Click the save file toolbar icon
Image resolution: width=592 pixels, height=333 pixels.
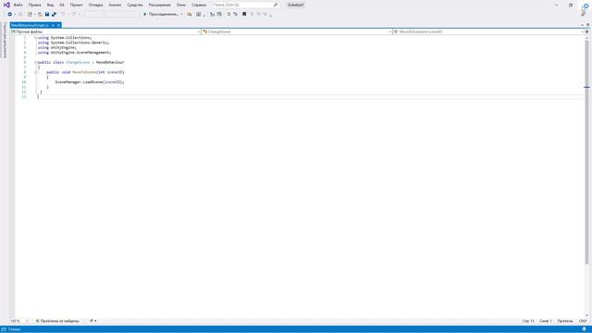tap(47, 15)
